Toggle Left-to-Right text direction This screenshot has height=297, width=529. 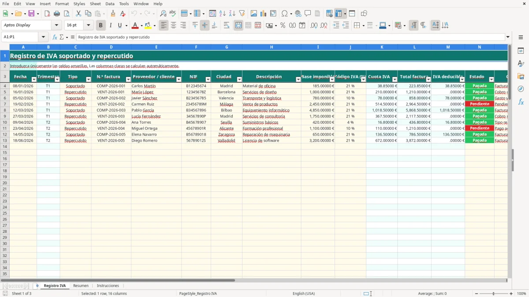414,26
